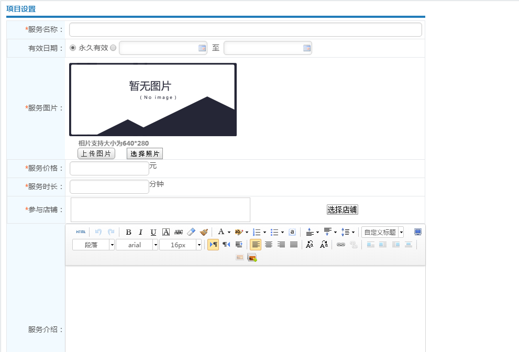This screenshot has width=519, height=352.
Task: Select the center alignment icon
Action: 268,244
